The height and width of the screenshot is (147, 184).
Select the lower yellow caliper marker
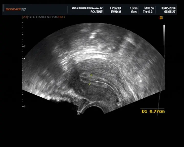point(89,84)
